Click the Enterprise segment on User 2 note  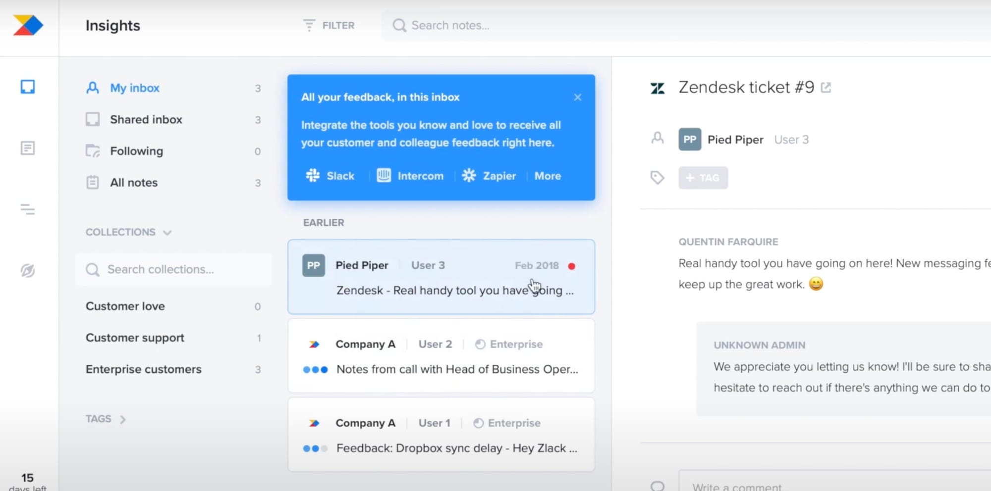[x=509, y=344]
